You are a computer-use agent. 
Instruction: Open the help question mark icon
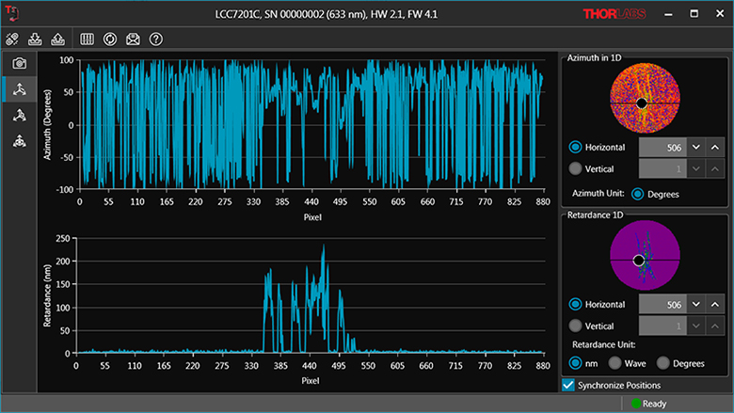click(x=156, y=40)
